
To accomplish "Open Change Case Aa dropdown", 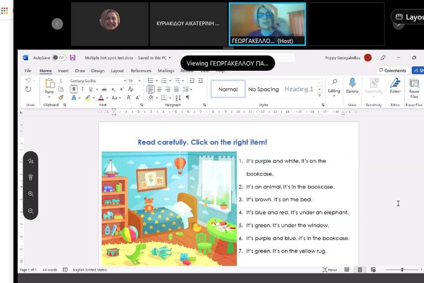I will 116,98.
